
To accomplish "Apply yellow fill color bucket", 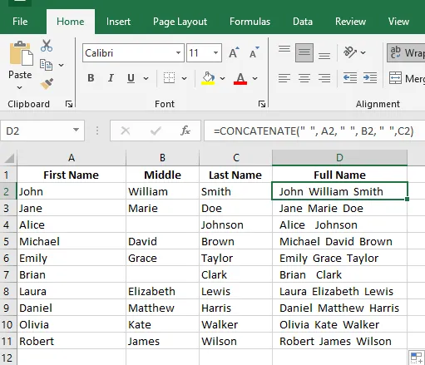I will [x=208, y=78].
